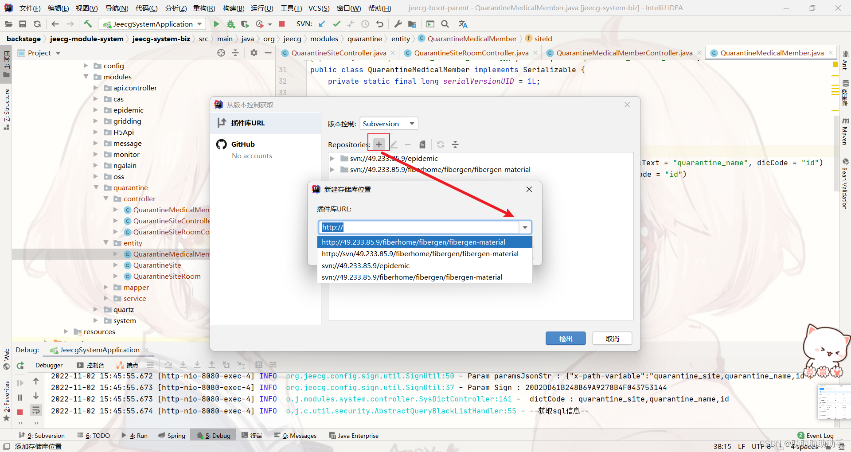
Task: Open Search Everywhere magnifier icon
Action: click(445, 24)
